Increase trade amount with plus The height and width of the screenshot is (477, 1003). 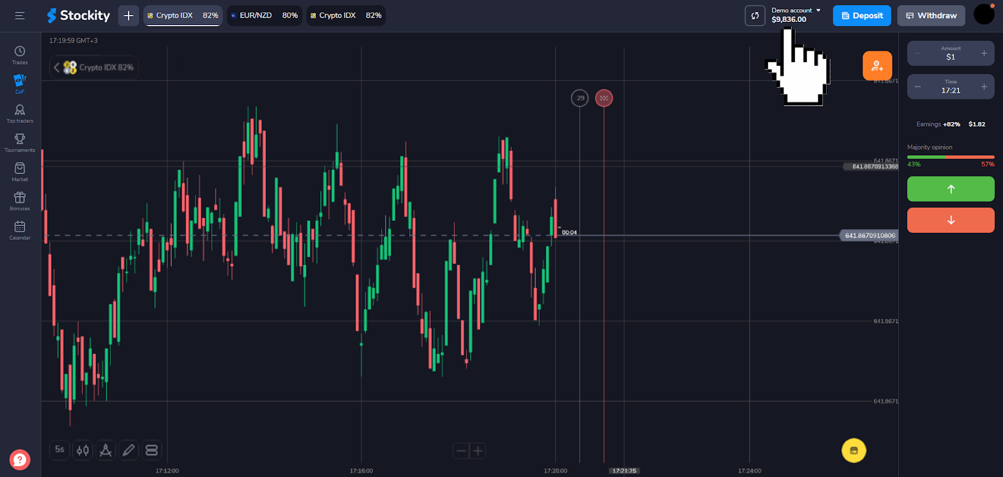(984, 53)
